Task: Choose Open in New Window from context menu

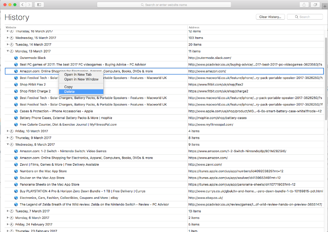Action: click(x=81, y=79)
